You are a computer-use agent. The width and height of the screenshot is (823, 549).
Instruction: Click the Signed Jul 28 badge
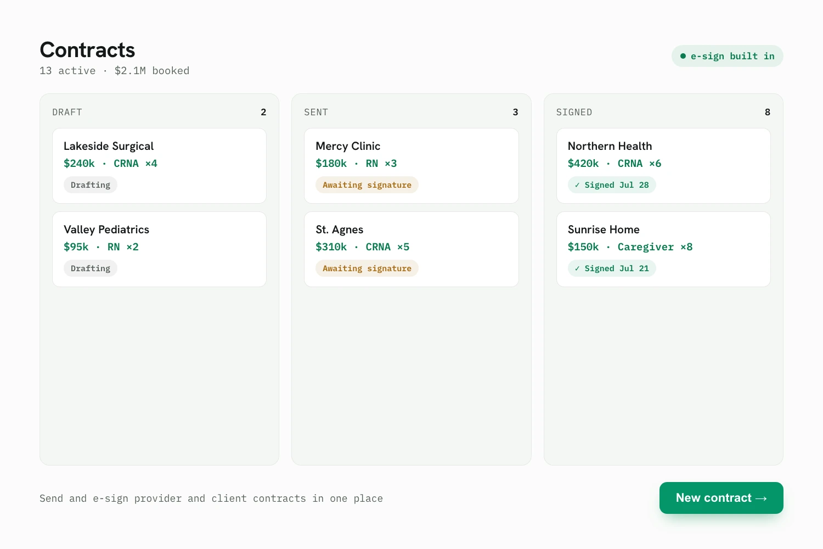[x=612, y=185]
